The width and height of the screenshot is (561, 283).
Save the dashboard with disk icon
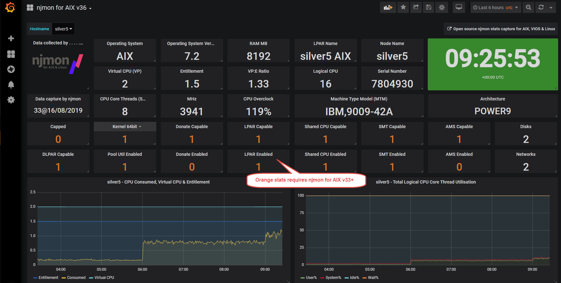[428, 8]
